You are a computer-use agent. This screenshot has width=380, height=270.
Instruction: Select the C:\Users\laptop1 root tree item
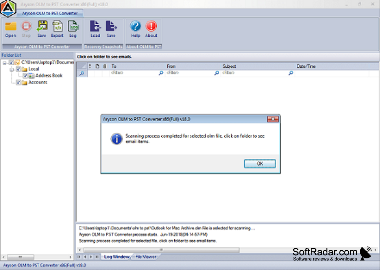click(47, 62)
